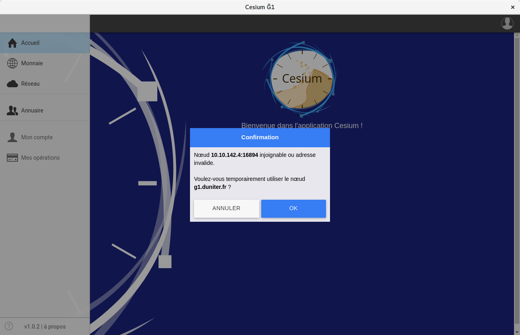Viewport: 520px width, 335px height.
Task: Click the Confirmation dialog title
Action: pos(260,137)
